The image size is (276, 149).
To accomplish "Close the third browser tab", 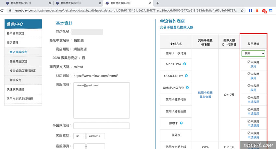I will (x=150, y=3).
